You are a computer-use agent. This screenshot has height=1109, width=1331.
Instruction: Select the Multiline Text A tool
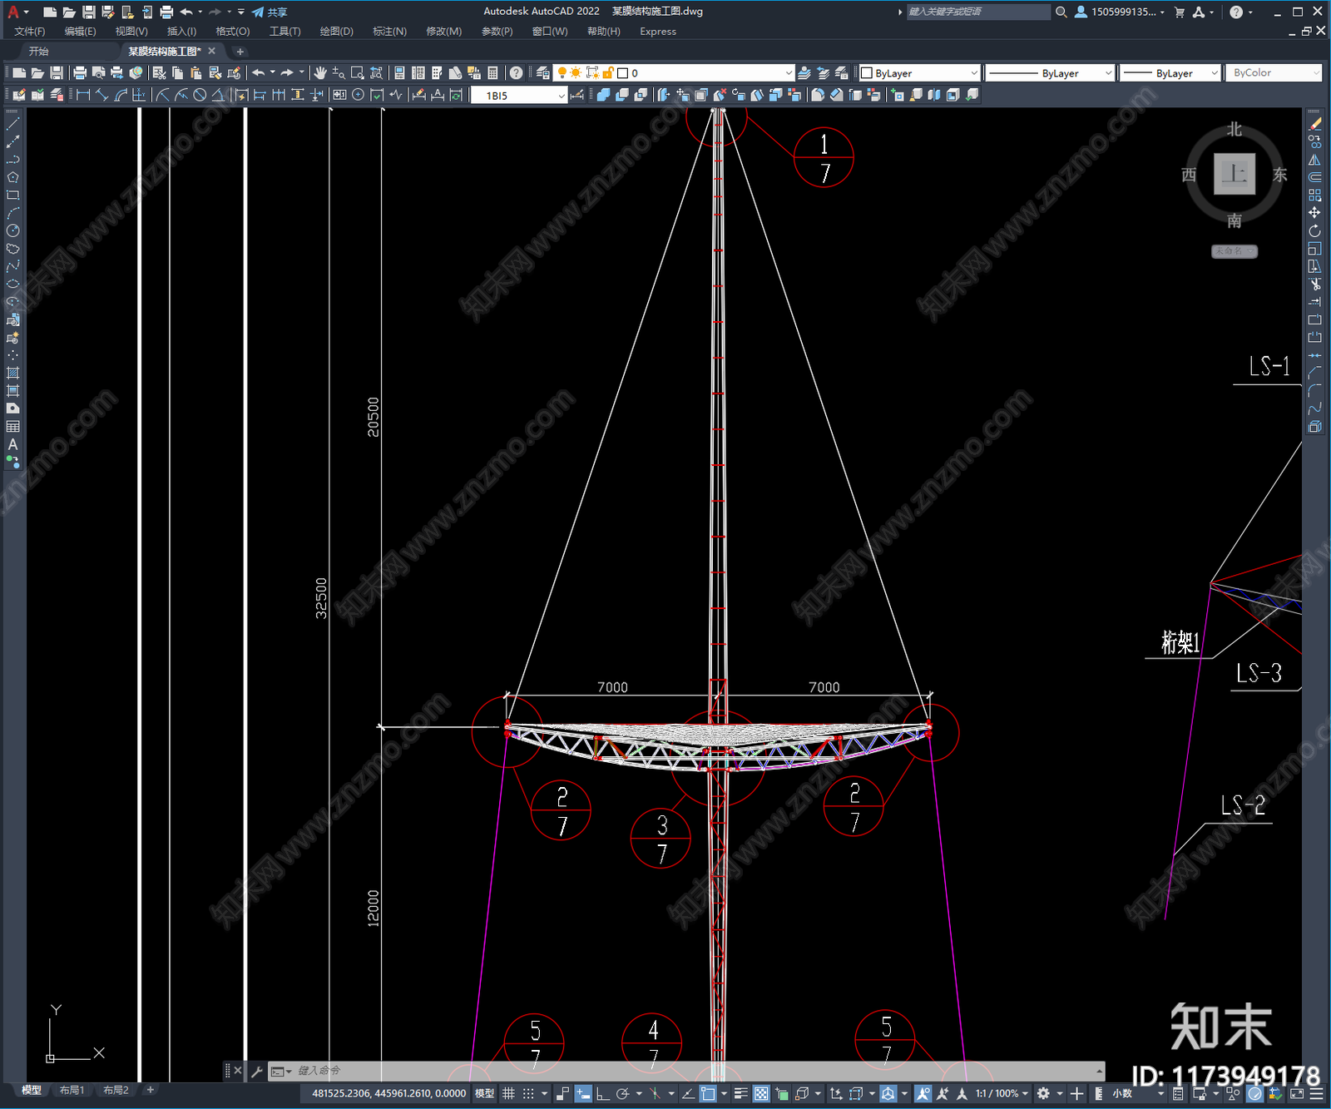tap(12, 445)
